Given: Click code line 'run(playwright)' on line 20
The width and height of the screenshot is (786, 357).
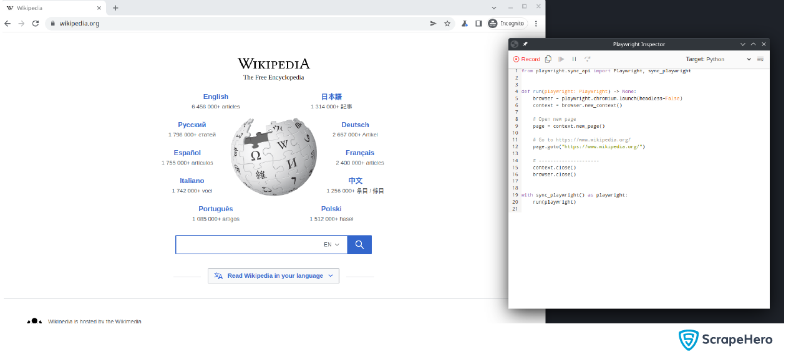Looking at the screenshot, I should [555, 202].
